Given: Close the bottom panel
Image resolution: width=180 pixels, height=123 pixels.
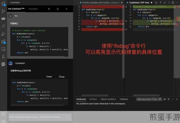Looking at the screenshot, I should (x=177, y=99).
